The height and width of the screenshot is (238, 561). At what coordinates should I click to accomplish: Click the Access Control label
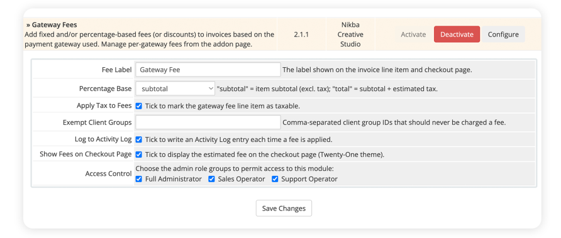click(x=108, y=174)
